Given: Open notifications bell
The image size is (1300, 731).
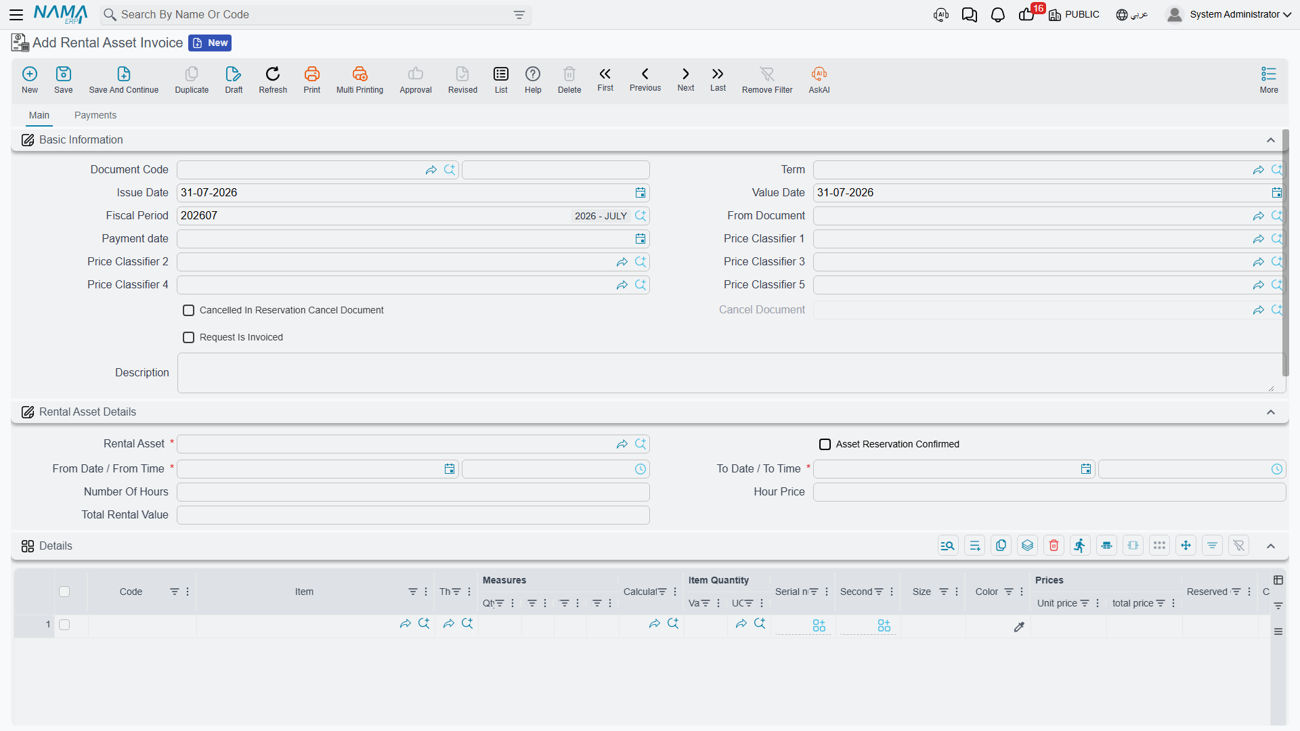Looking at the screenshot, I should tap(998, 14).
